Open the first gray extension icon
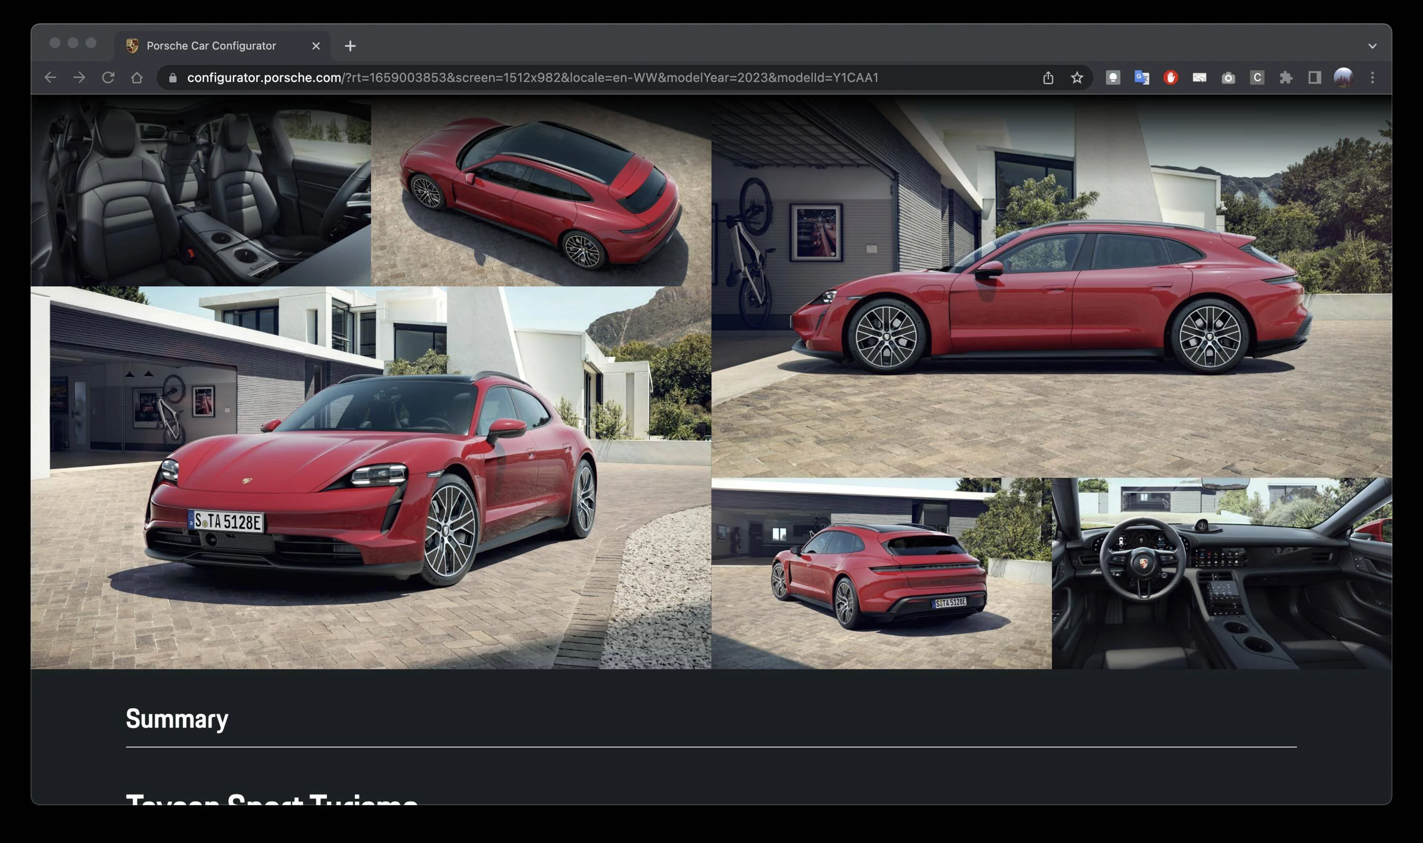Screen dimensions: 1423x843 (1113, 77)
